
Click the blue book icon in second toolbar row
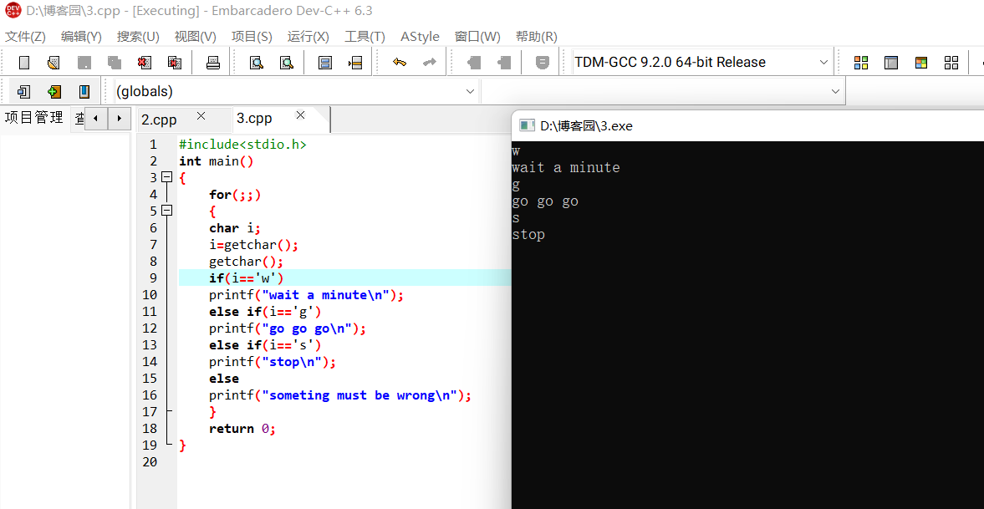84,92
